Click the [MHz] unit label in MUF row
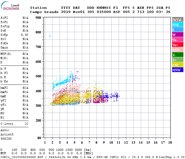This screenshot has height=159, width=185. click(x=88, y=153)
